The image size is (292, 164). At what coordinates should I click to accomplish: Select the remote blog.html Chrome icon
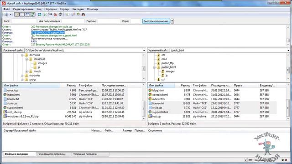point(150,90)
